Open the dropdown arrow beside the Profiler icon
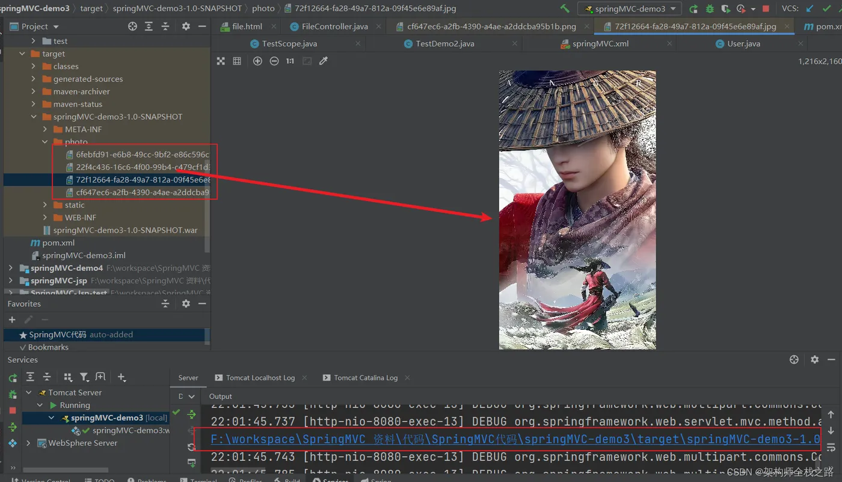The image size is (842, 482). coord(752,8)
